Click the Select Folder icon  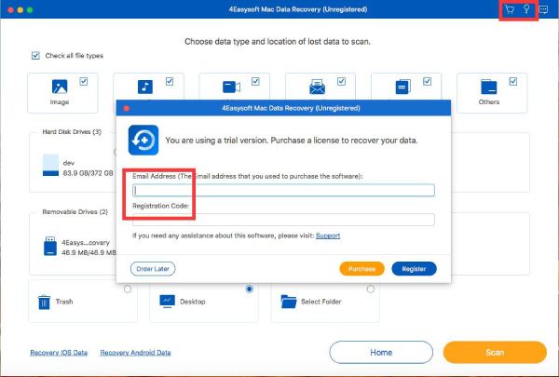click(x=289, y=302)
